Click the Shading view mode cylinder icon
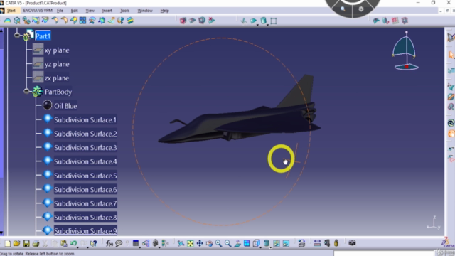The width and height of the screenshot is (455, 256). tap(266, 243)
